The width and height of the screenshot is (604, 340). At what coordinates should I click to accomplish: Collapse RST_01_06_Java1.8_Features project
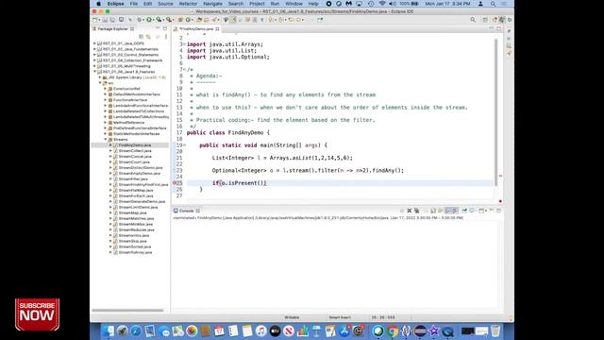94,72
